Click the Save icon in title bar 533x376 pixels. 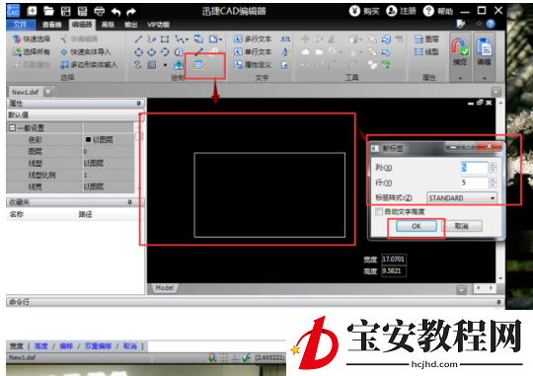tap(65, 11)
